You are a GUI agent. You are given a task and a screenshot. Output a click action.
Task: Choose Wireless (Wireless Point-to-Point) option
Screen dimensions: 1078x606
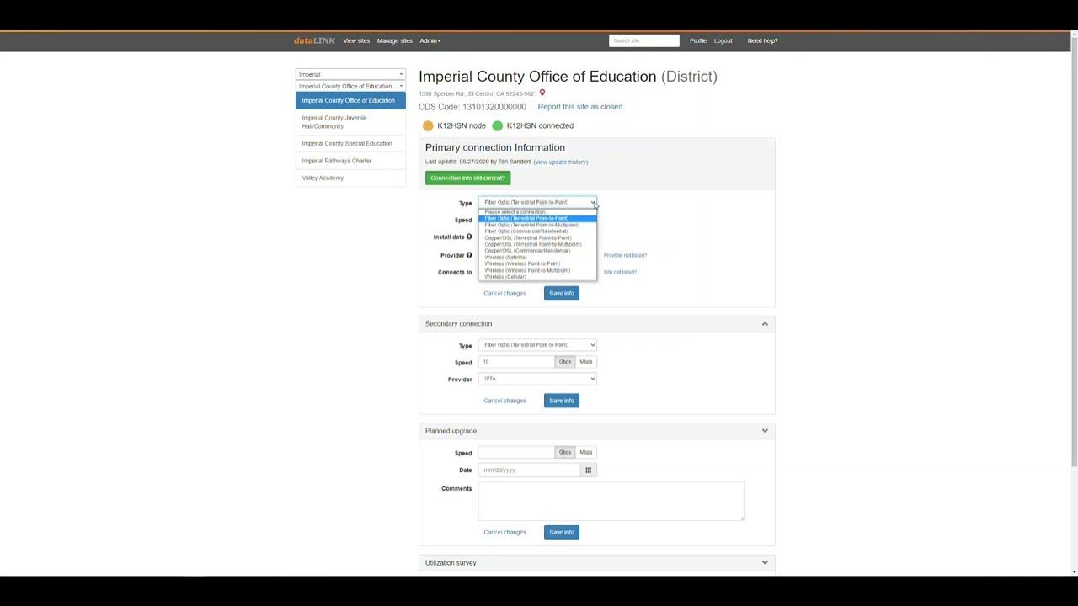point(537,263)
